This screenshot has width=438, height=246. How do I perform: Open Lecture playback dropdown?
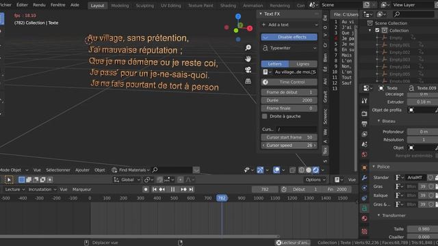[15, 189]
